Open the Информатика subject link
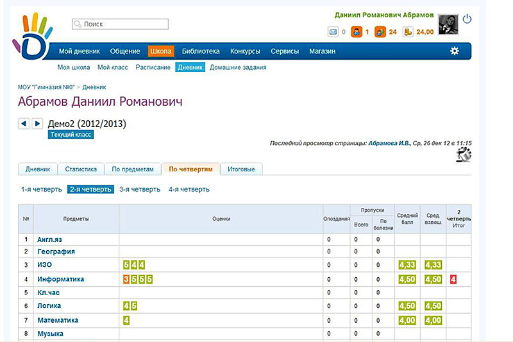The width and height of the screenshot is (513, 342). 60,279
